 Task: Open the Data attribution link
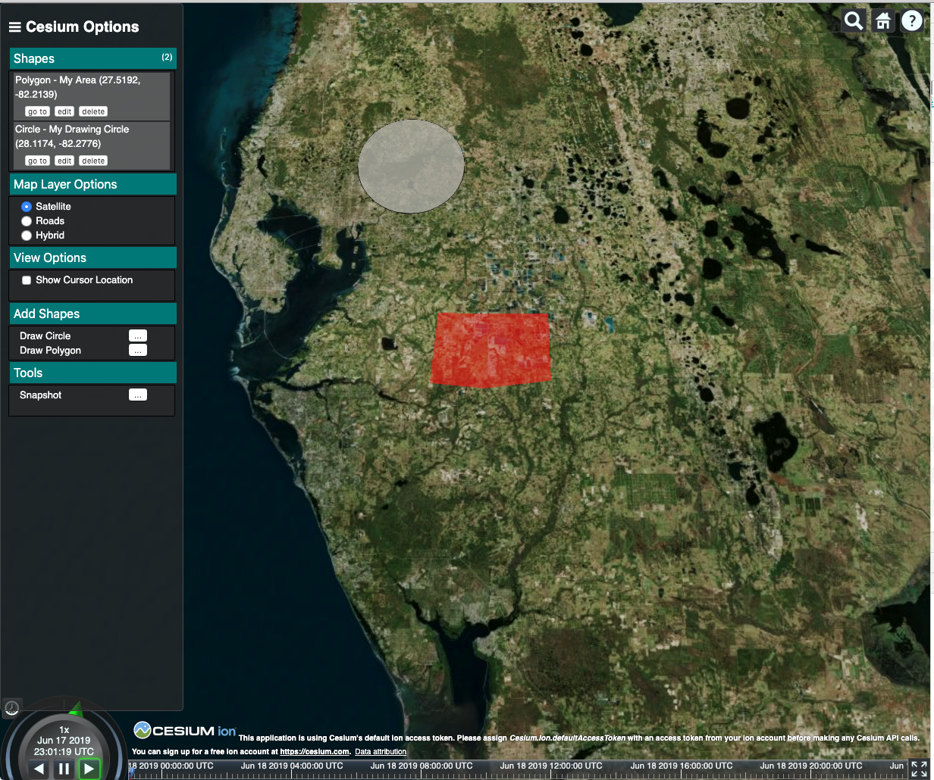381,752
